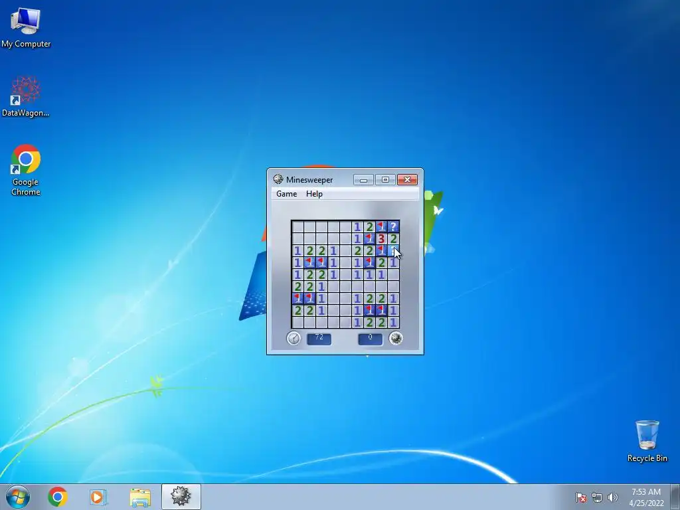Click the taskbar clock showing 7:53 AM
Viewport: 680px width, 510px height.
pos(646,497)
